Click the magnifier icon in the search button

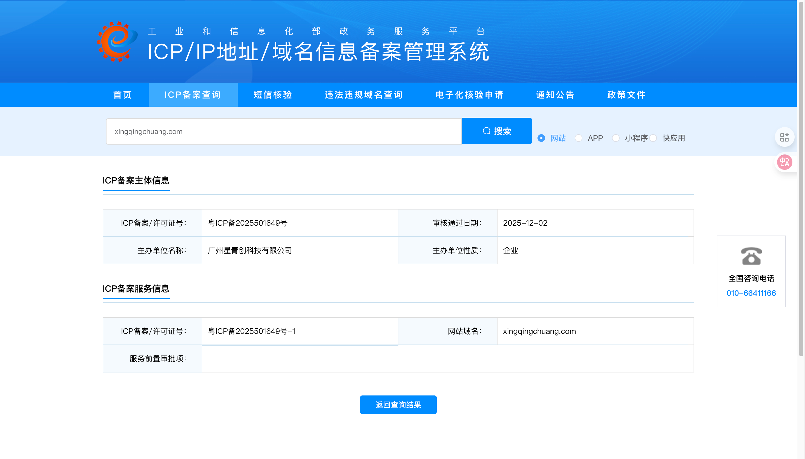click(x=487, y=131)
